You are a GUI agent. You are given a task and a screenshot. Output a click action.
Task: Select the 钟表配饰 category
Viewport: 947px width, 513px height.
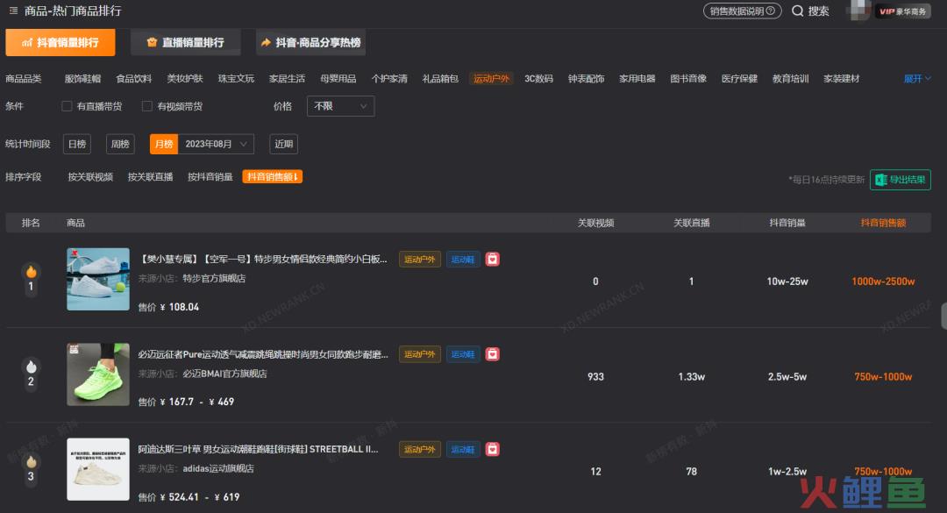pyautogui.click(x=587, y=79)
